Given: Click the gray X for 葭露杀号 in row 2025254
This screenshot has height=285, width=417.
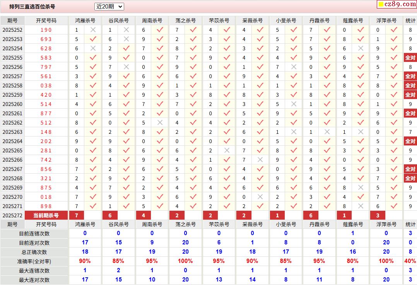Looking at the screenshot, I should (x=361, y=48).
